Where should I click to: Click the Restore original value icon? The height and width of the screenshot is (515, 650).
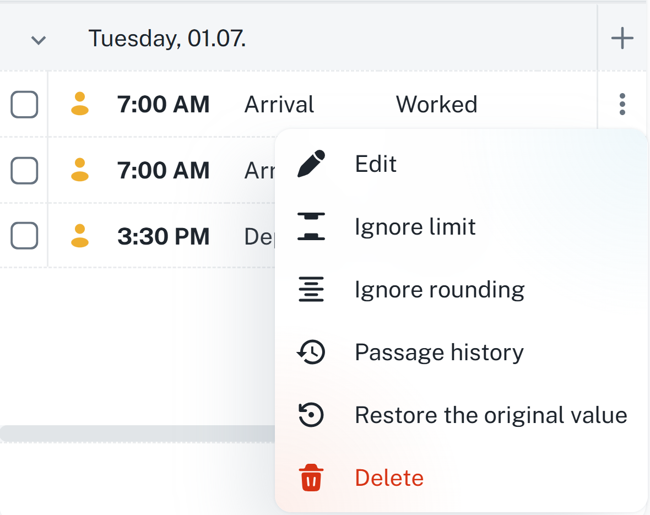pos(311,415)
